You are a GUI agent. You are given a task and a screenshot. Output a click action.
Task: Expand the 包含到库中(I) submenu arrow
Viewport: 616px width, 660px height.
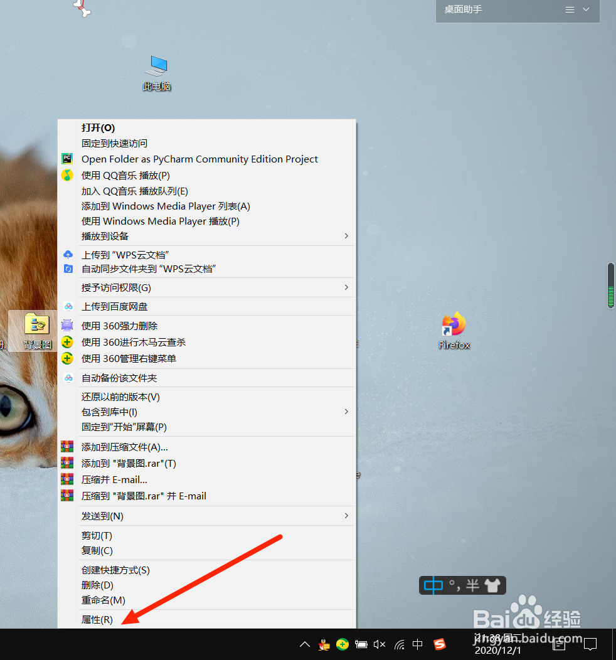point(346,411)
